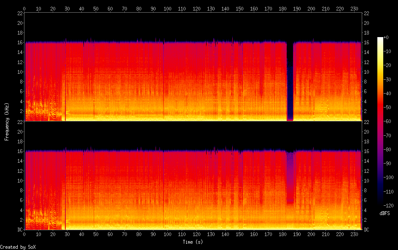The image size is (398, 250).
Task: Click the DC label at the bottom-left axis
Action: [19, 230]
